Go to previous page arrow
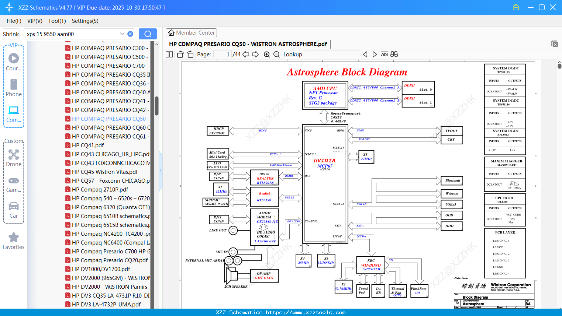The height and width of the screenshot is (316, 562). [246, 54]
